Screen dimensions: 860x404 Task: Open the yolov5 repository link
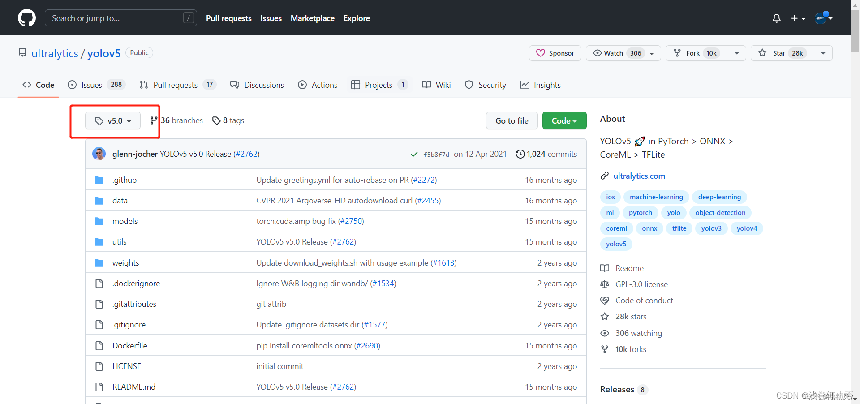pos(104,53)
